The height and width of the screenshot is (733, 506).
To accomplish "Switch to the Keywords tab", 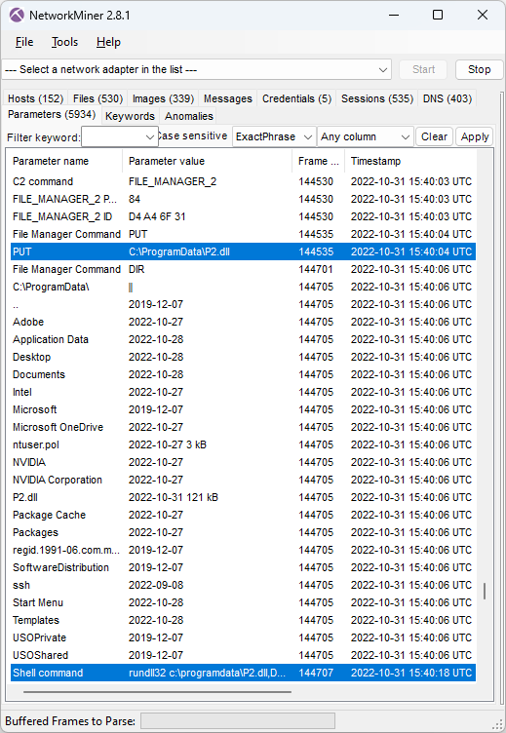I will tap(130, 116).
